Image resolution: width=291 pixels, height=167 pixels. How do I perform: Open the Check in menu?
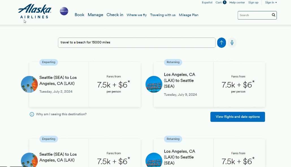115,15
